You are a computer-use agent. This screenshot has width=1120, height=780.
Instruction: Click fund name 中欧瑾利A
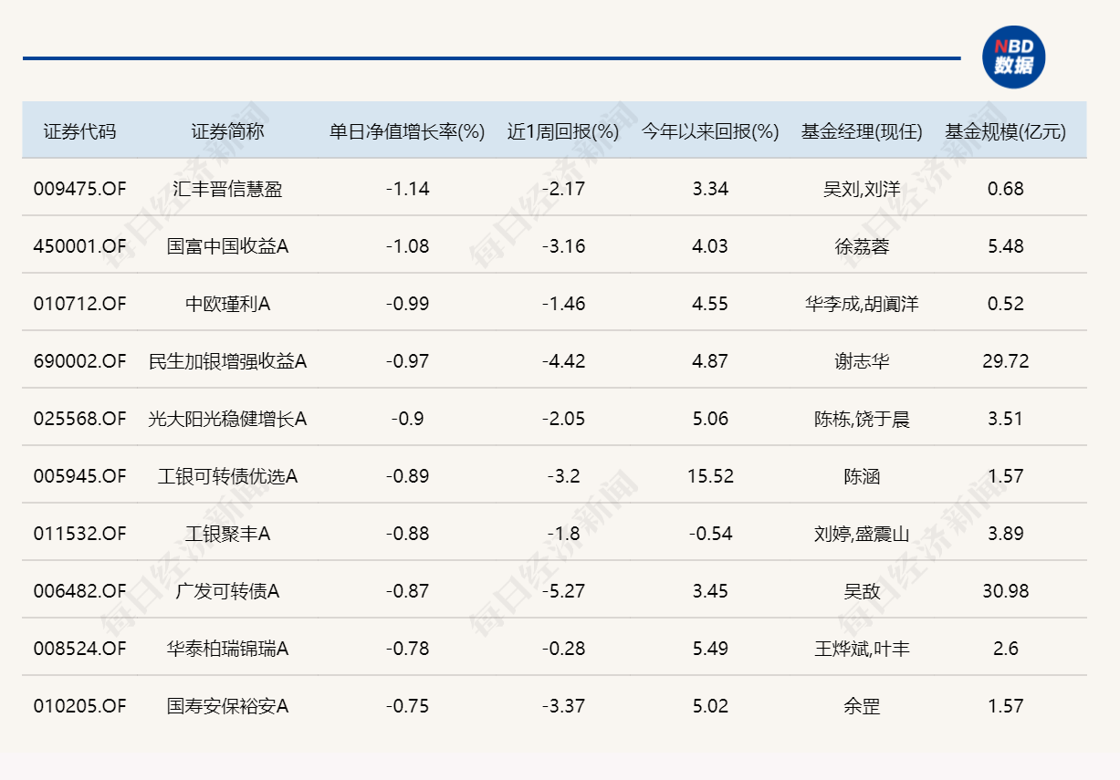click(227, 304)
